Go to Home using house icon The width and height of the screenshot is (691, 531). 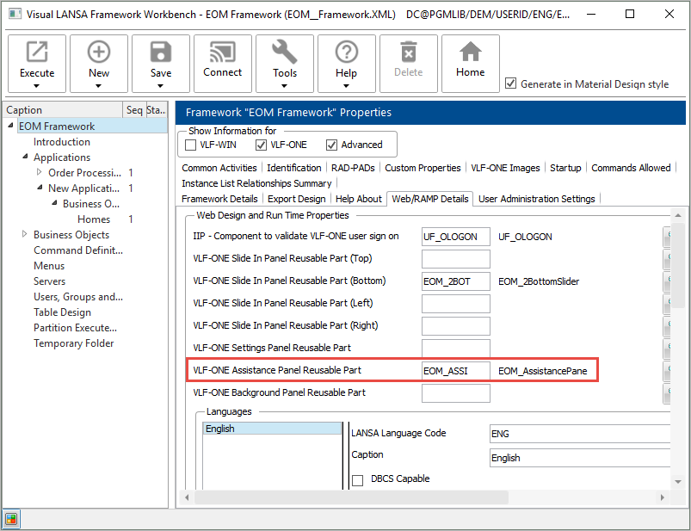coord(470,52)
